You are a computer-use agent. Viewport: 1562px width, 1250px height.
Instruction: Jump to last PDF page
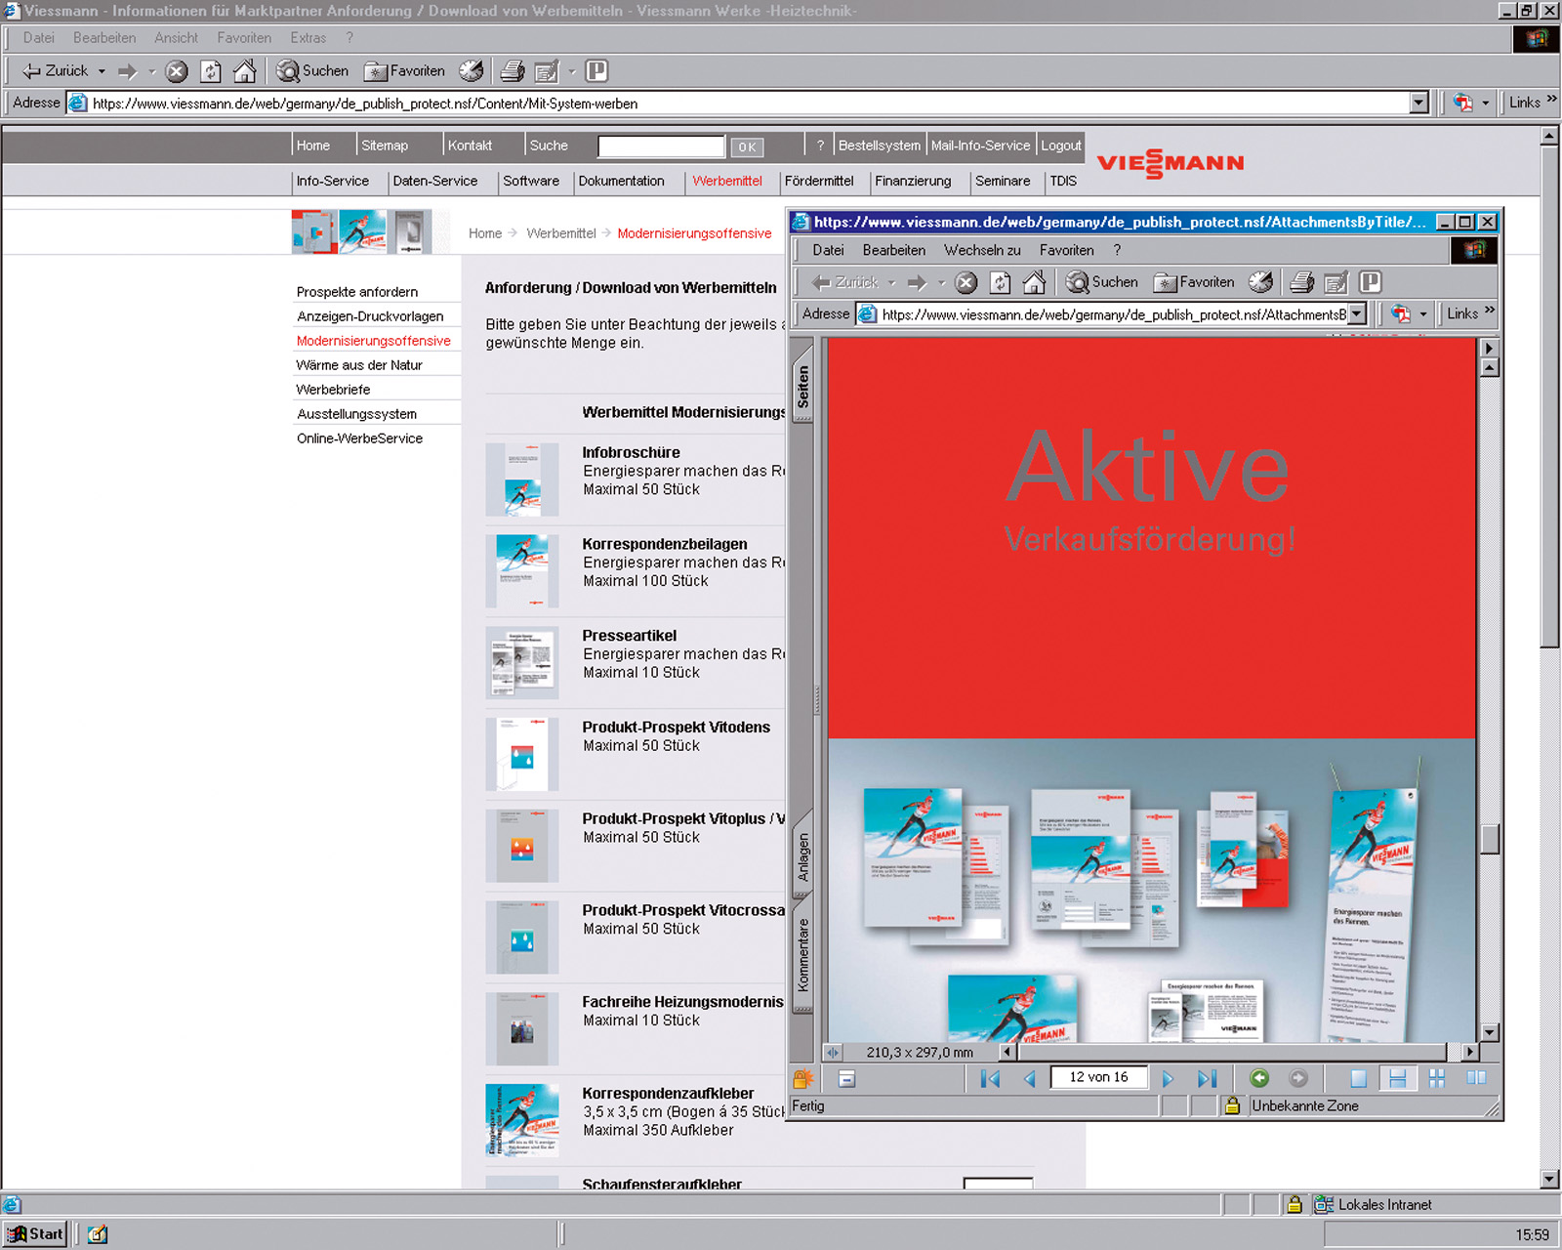1207,1078
